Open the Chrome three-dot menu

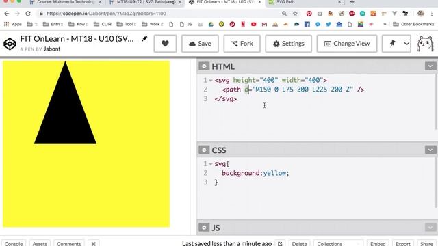click(x=432, y=14)
